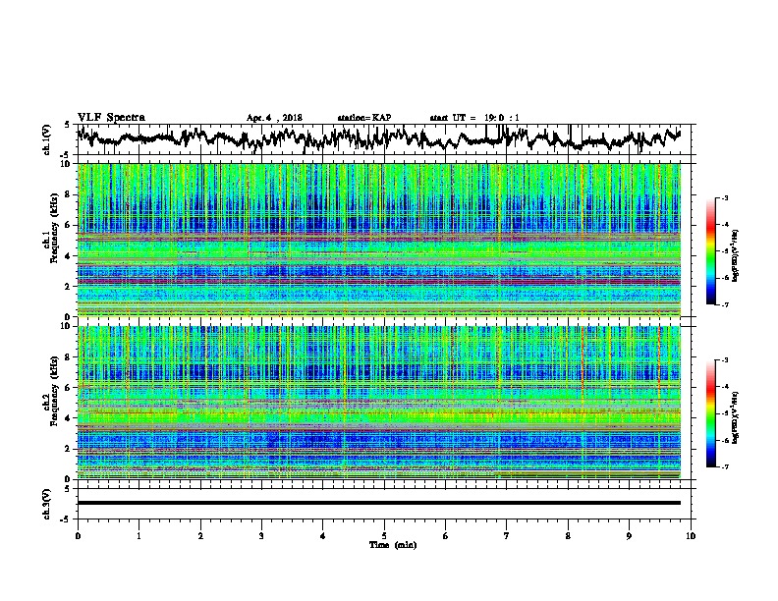Click the log(PSD) label beside ch.1 color bar
Viewport: 778px width, 601px height.
[736, 255]
